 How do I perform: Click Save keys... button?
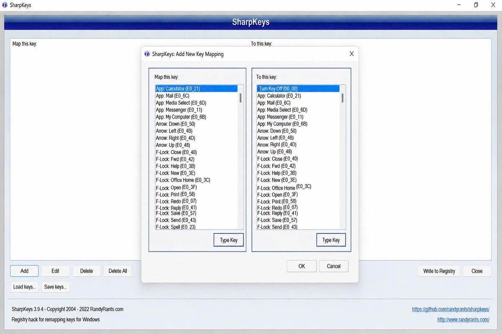(55, 287)
